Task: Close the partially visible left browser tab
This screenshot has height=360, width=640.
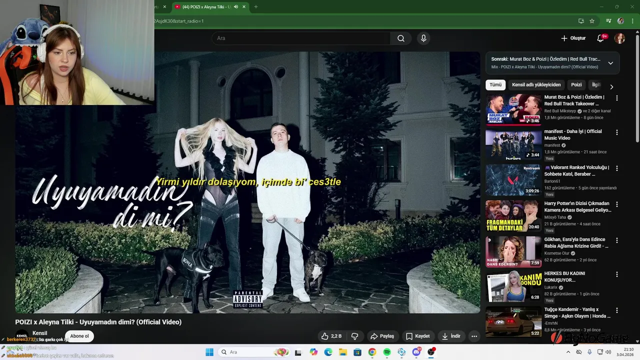Action: (164, 6)
